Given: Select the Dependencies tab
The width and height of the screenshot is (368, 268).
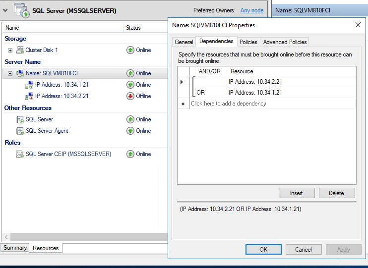Looking at the screenshot, I should click(x=216, y=41).
